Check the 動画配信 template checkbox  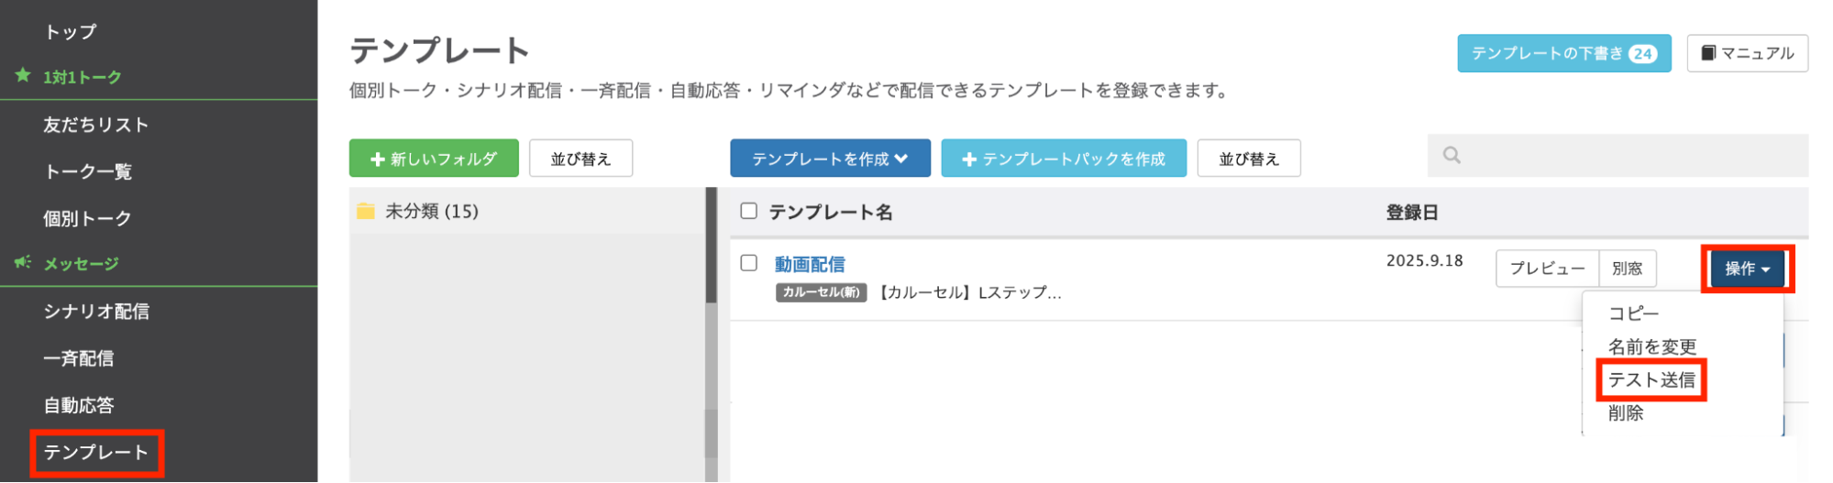[x=749, y=263]
